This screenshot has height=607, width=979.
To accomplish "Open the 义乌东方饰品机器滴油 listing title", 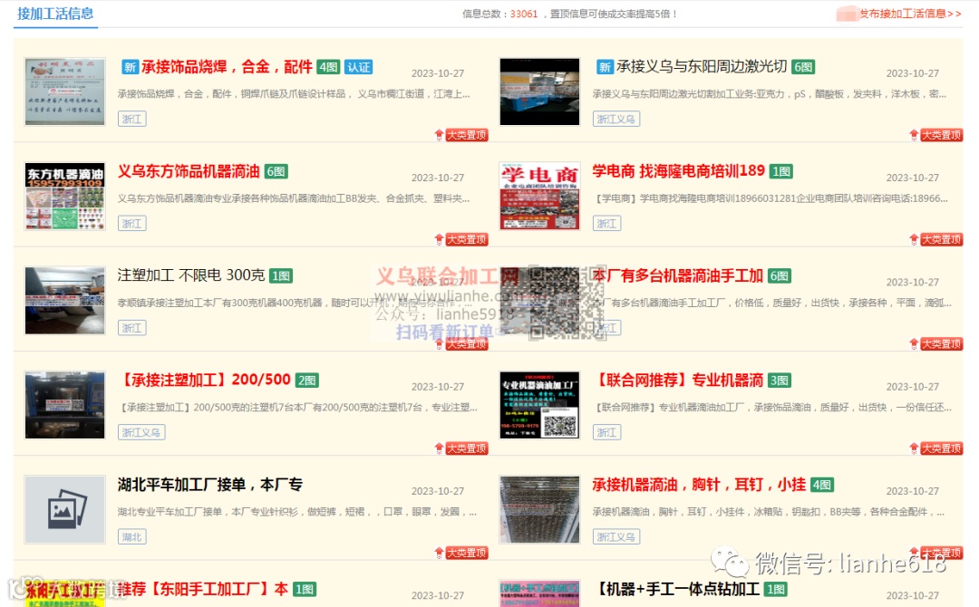I will pos(189,171).
